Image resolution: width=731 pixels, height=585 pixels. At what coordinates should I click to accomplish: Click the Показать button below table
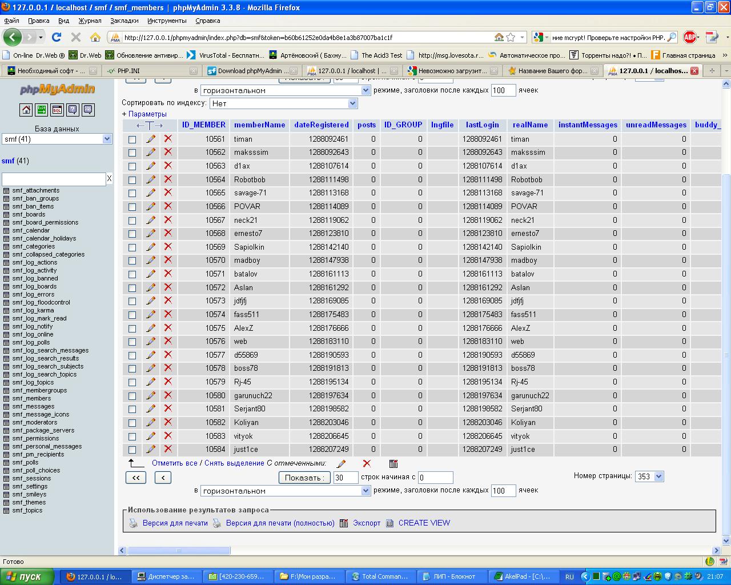(304, 478)
